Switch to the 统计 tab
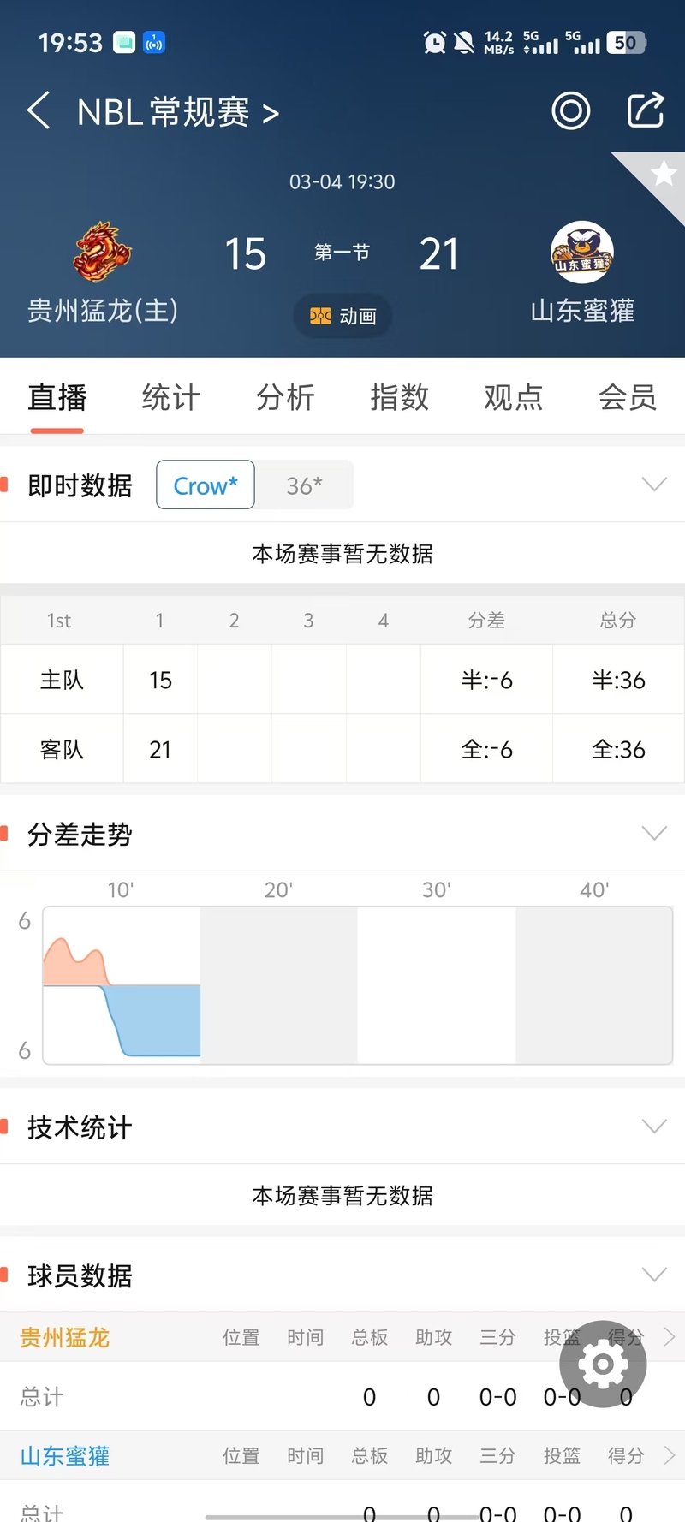685x1522 pixels. [x=171, y=397]
